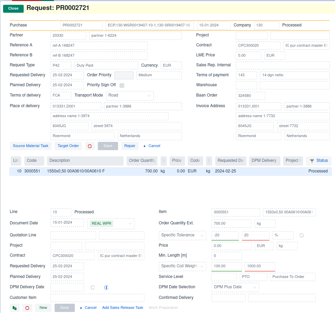Click the Target Order button
This screenshot has height=313, width=335.
click(68, 146)
